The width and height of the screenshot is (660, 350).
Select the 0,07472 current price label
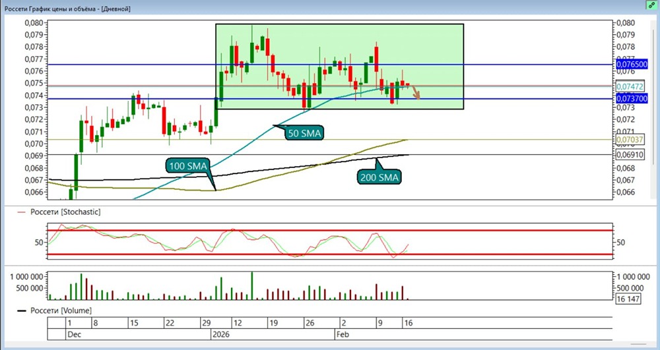point(629,86)
